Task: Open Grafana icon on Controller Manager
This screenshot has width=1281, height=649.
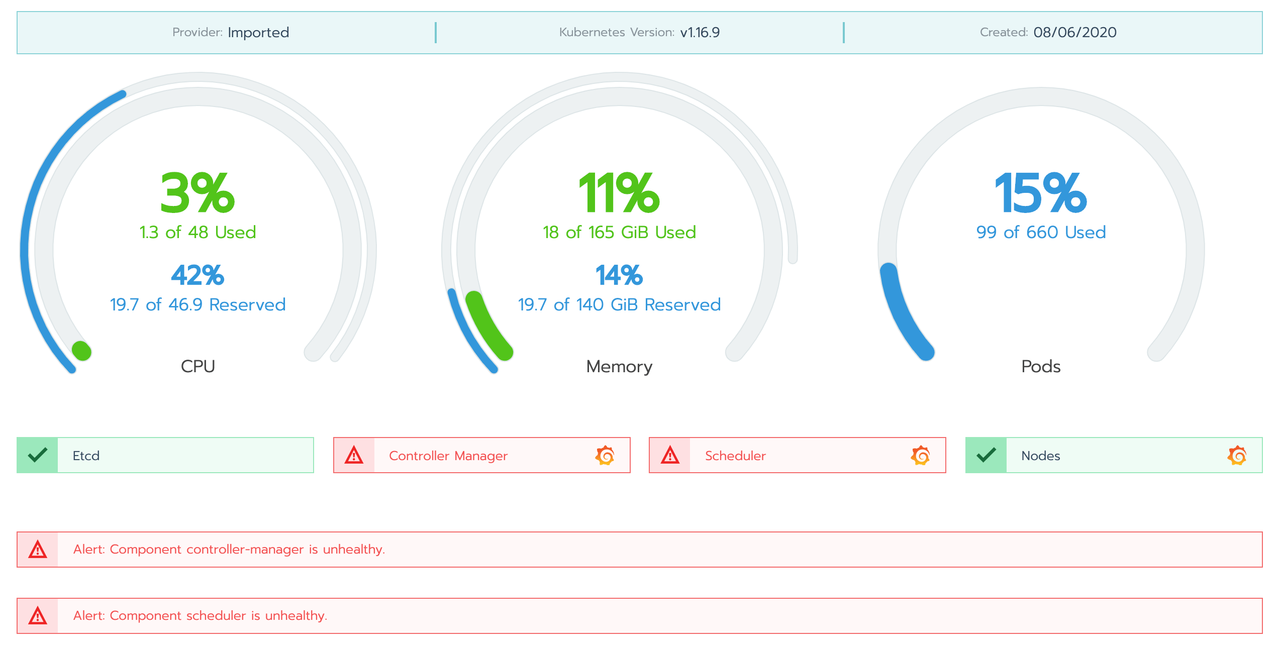Action: coord(605,455)
